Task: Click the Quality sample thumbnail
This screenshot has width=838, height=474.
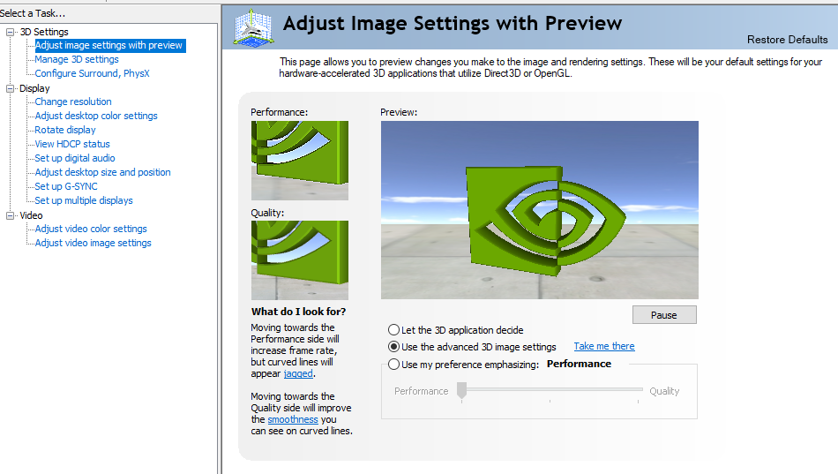Action: click(x=300, y=260)
